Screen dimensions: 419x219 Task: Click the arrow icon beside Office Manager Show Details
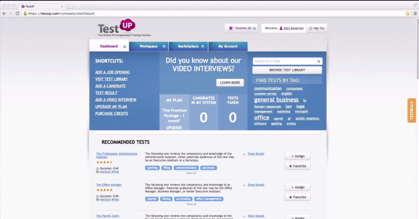point(244,185)
